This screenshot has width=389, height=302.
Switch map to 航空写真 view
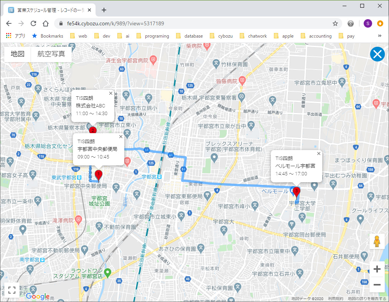(51, 54)
